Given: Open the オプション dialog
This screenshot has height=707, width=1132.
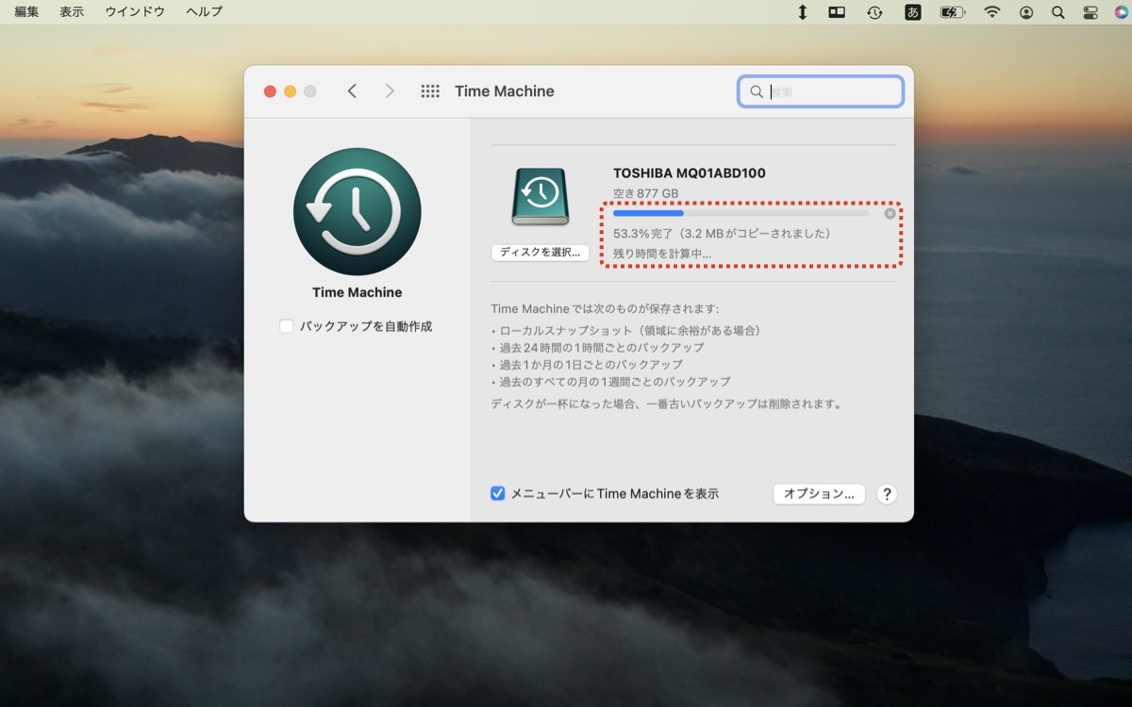Looking at the screenshot, I should (x=819, y=493).
